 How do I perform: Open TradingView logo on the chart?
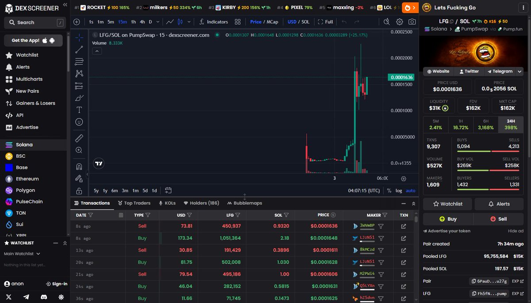click(x=99, y=163)
